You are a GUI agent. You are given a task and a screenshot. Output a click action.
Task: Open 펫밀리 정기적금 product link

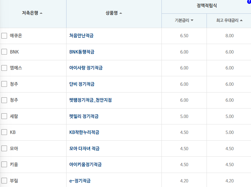coord(84,116)
